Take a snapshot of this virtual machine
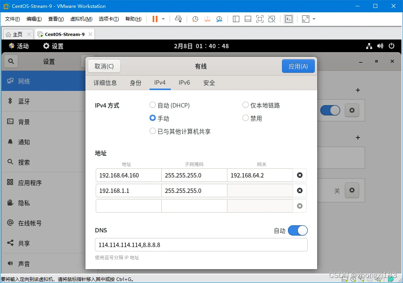The height and width of the screenshot is (283, 403). pos(195,19)
